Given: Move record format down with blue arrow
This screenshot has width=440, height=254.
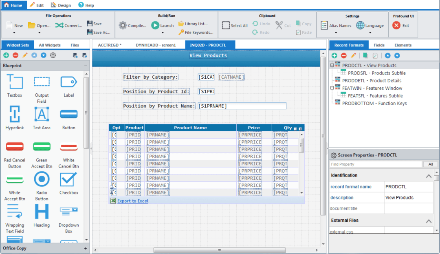Looking at the screenshot, I should coord(397,55).
